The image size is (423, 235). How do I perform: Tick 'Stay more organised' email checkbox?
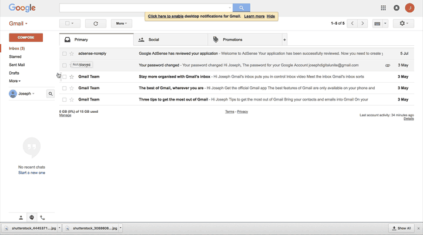point(64,77)
